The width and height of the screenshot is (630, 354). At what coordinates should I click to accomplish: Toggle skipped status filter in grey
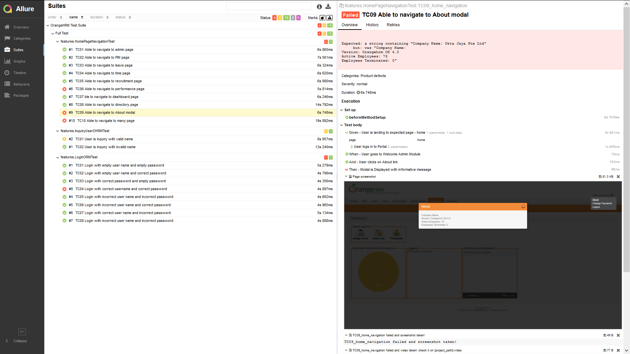(x=293, y=18)
